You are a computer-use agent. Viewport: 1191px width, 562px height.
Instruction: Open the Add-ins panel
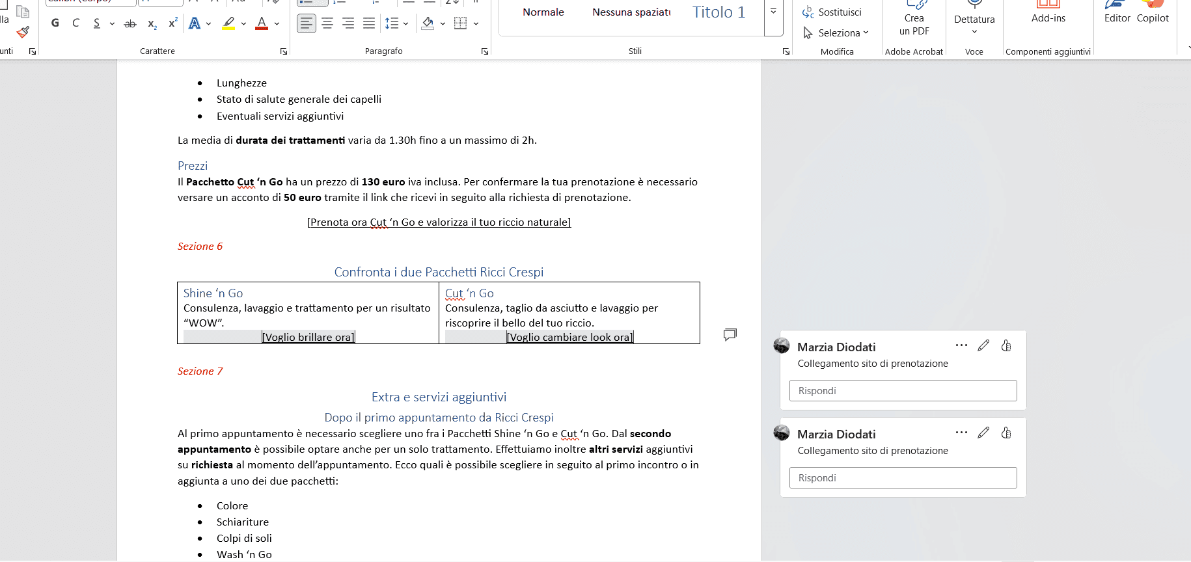click(1048, 13)
